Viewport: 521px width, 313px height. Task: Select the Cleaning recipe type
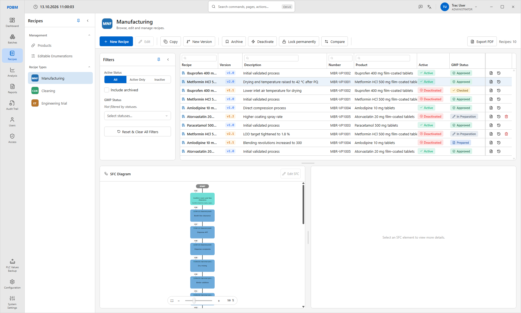60,91
